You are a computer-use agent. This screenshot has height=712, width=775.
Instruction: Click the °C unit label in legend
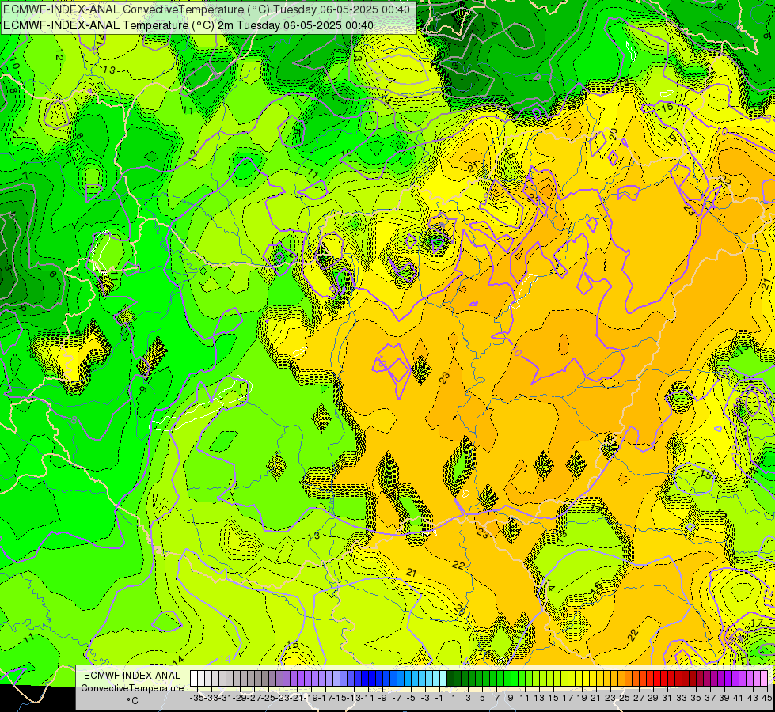point(132,701)
